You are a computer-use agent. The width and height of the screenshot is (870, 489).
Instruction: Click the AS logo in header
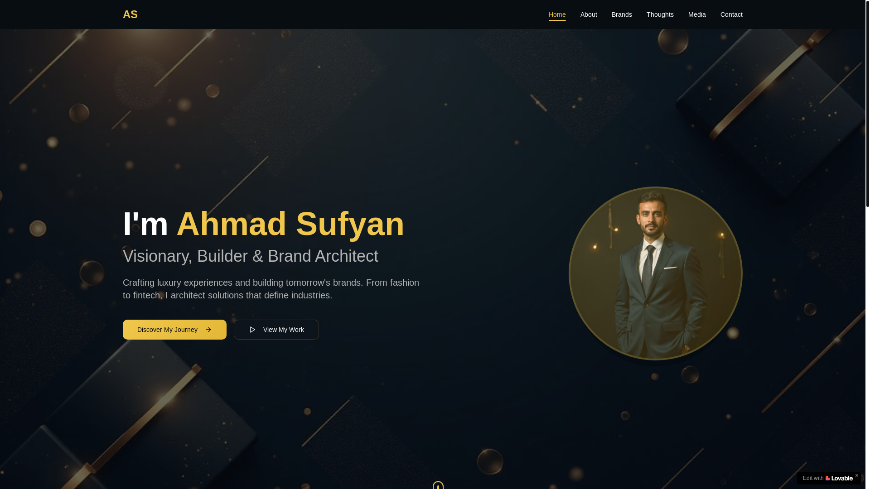(130, 14)
